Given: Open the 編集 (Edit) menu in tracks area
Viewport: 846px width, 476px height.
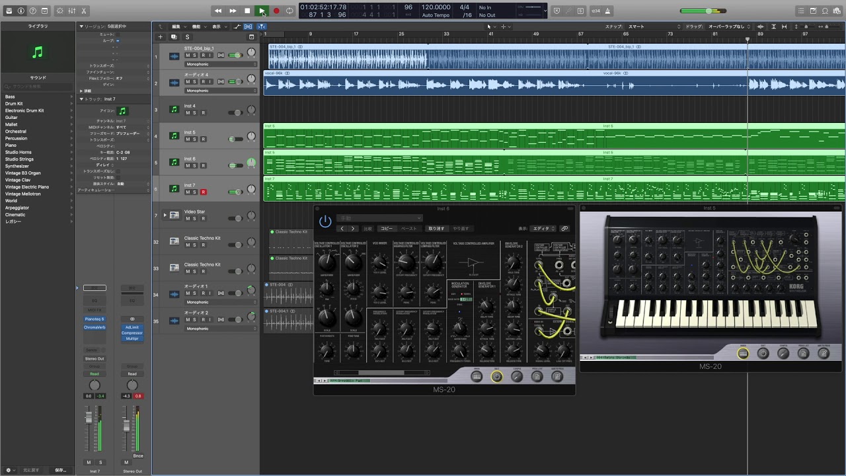Looking at the screenshot, I should [x=178, y=26].
